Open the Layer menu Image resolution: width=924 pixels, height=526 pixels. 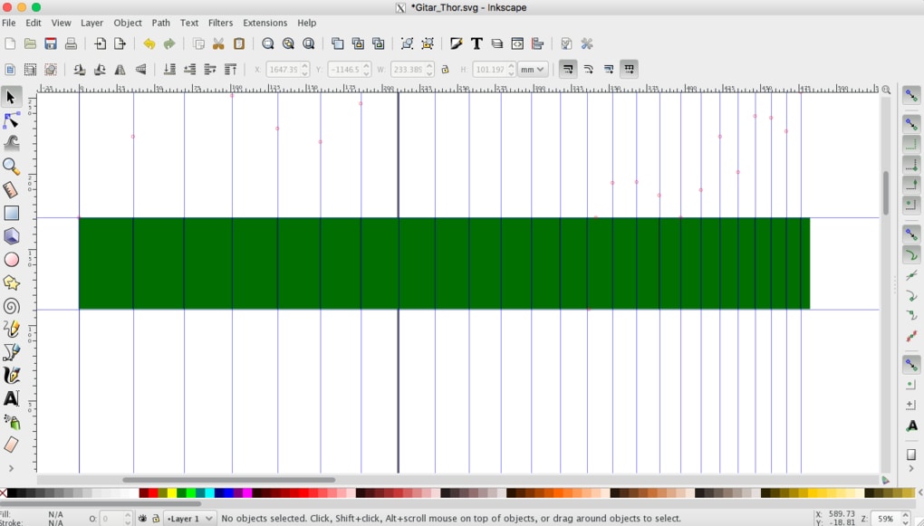pos(91,23)
